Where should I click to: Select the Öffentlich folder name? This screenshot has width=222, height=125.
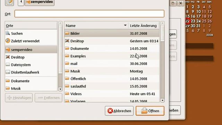[x=78, y=79]
